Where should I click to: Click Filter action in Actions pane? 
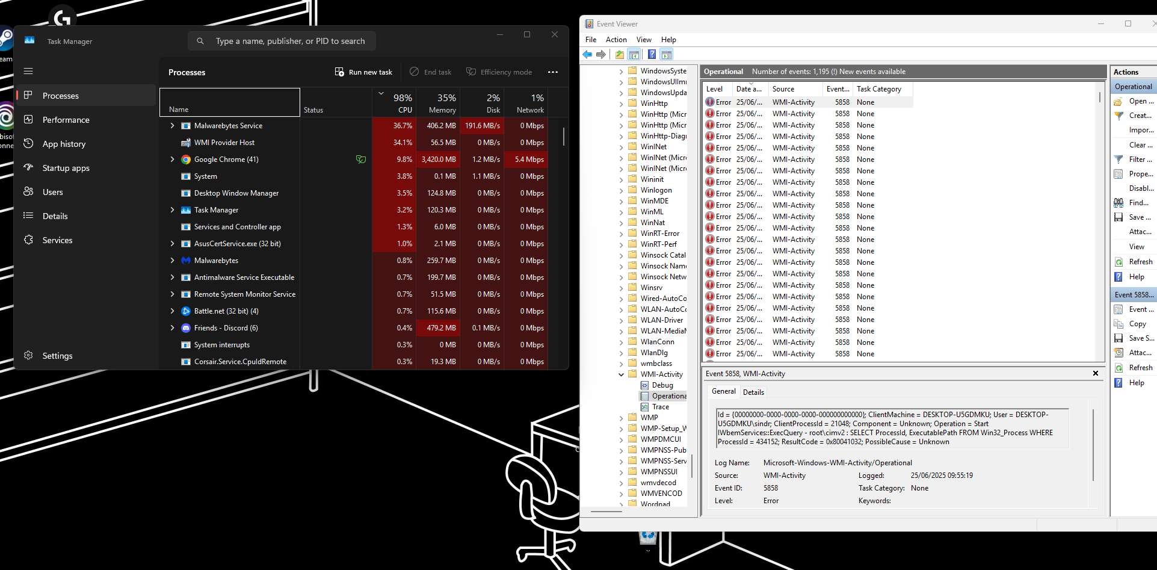[x=1134, y=160]
